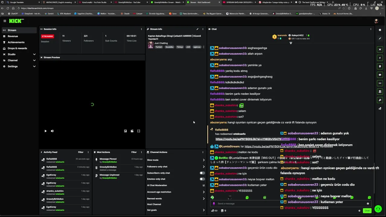Click the Kick logo
The image size is (386, 217).
16,21
